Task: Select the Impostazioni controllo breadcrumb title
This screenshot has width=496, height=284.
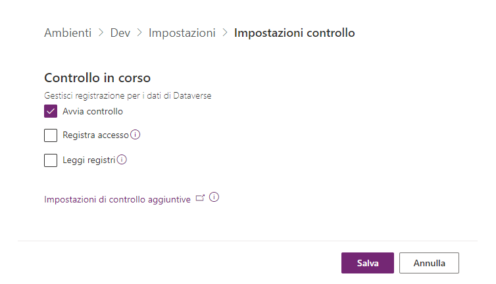Action: [x=294, y=33]
